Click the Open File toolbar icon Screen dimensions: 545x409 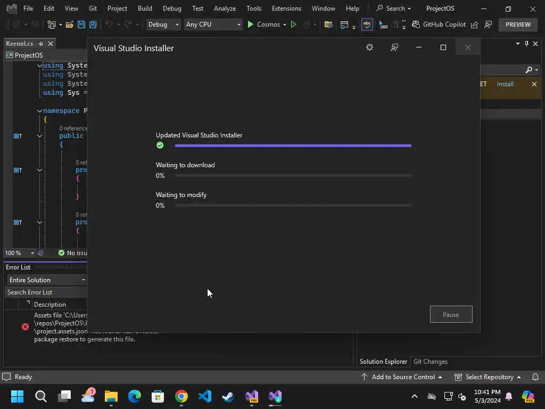[70, 24]
